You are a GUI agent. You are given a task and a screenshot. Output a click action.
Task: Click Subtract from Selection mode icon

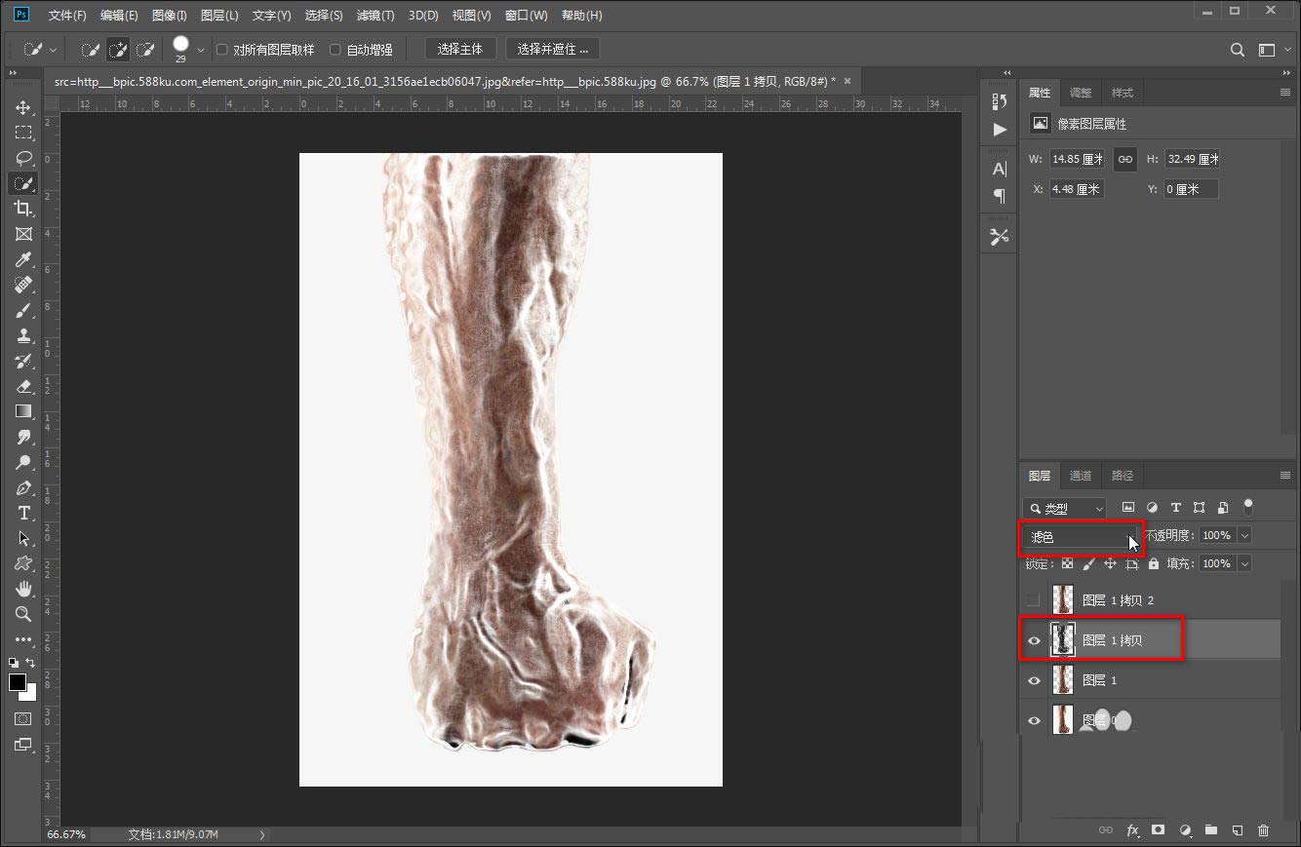[x=145, y=49]
